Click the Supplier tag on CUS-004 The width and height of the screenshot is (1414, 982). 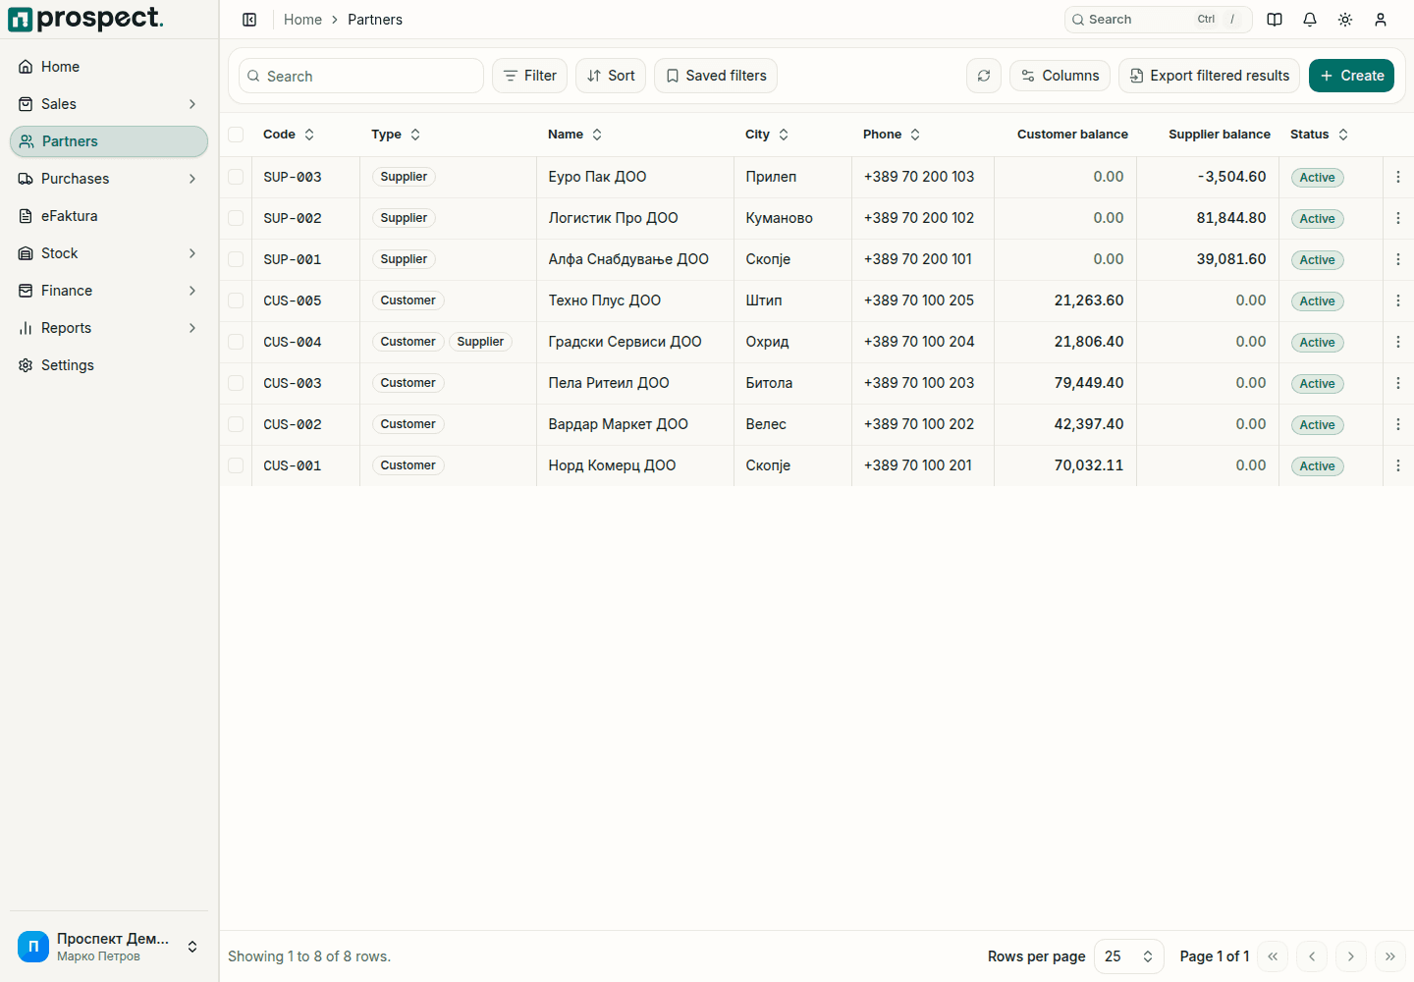click(480, 342)
